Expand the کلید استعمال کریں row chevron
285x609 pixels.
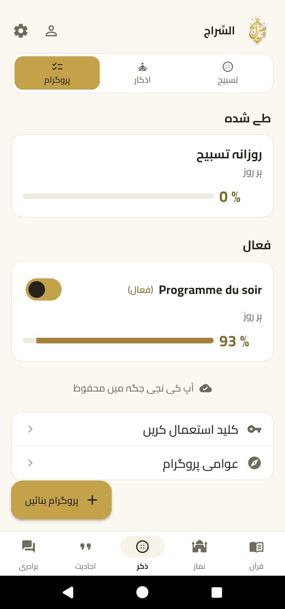30,429
